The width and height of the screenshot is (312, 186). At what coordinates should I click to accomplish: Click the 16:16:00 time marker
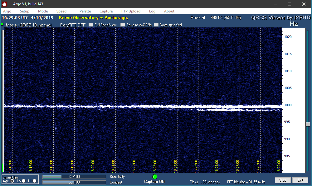[x=10, y=166]
